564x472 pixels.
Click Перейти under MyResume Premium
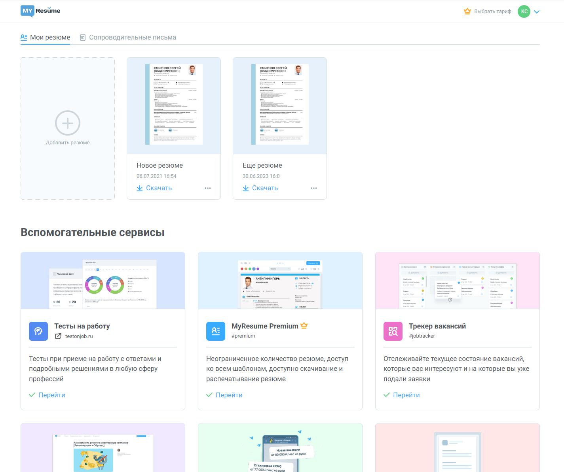[x=229, y=395]
